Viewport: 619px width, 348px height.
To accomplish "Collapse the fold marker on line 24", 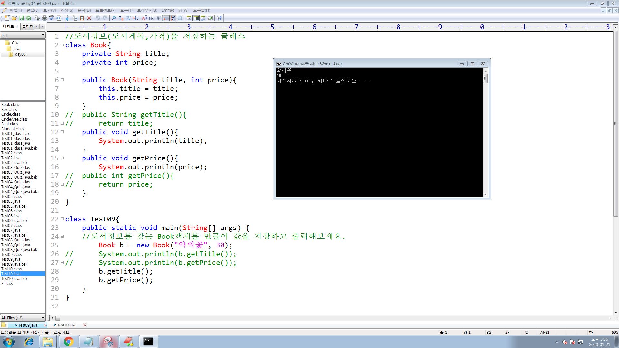I will tap(62, 237).
